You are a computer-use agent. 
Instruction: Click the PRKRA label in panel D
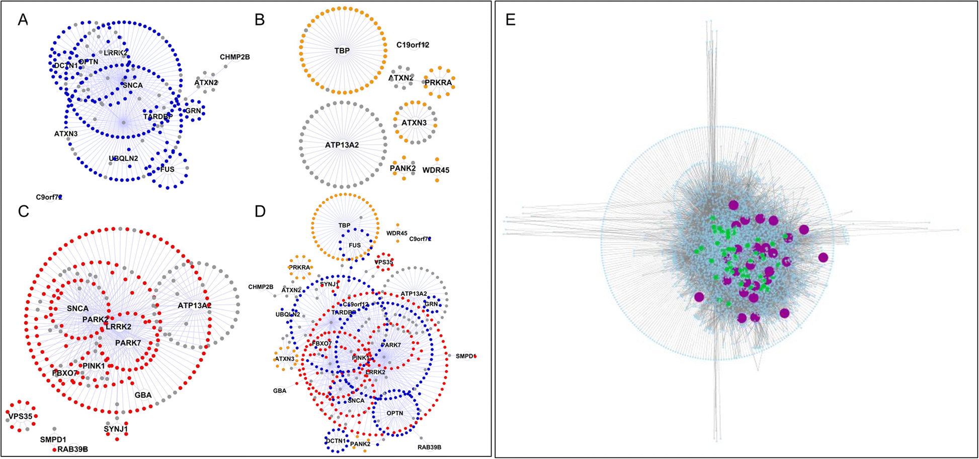click(x=300, y=268)
